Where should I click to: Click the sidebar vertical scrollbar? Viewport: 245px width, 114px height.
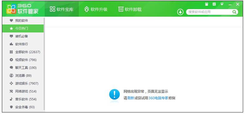tap(44, 64)
